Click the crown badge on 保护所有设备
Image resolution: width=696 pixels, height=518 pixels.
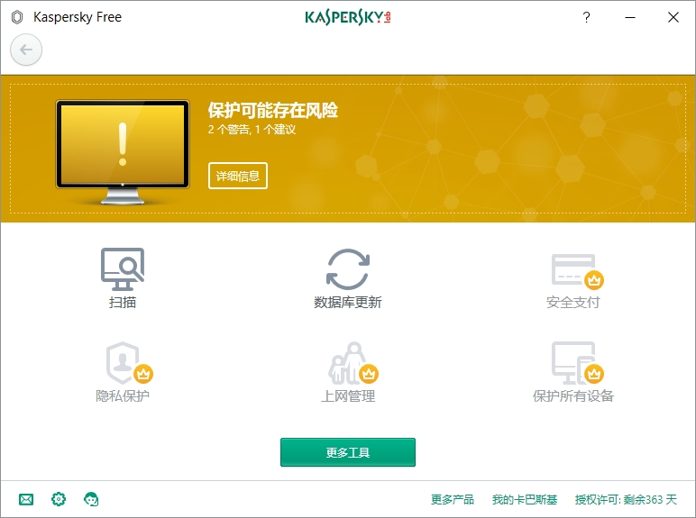coord(594,374)
